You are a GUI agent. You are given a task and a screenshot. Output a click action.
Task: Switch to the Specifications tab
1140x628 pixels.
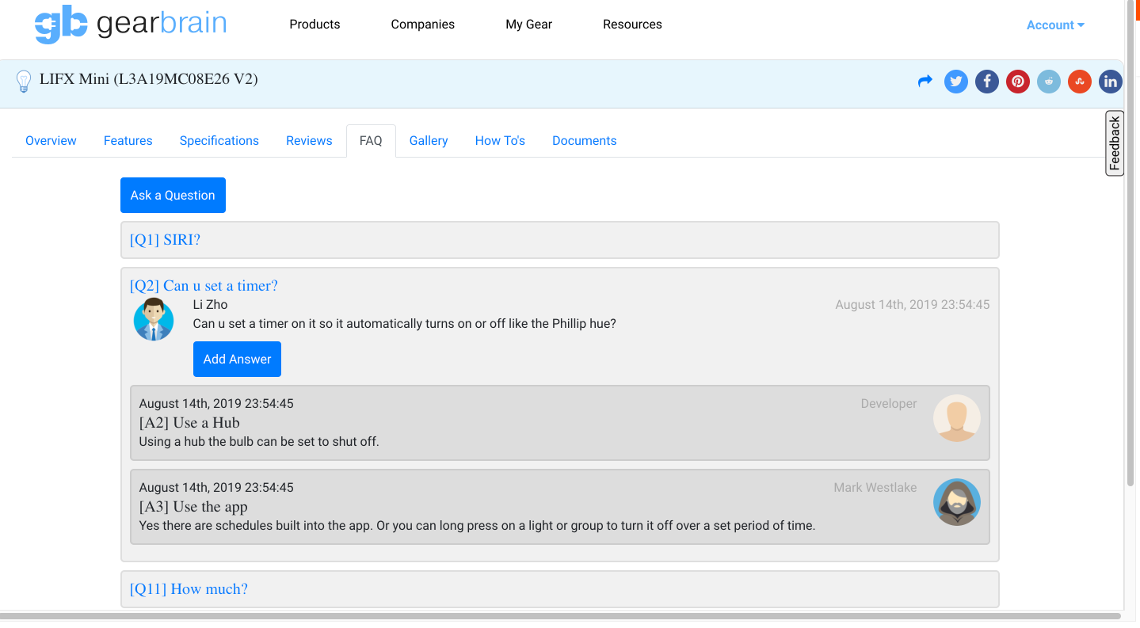[x=219, y=141]
